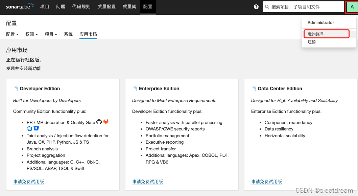
Task: Open the 项目 top navigation item
Action: pos(45,7)
